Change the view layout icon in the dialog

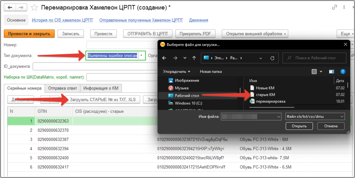314,71
